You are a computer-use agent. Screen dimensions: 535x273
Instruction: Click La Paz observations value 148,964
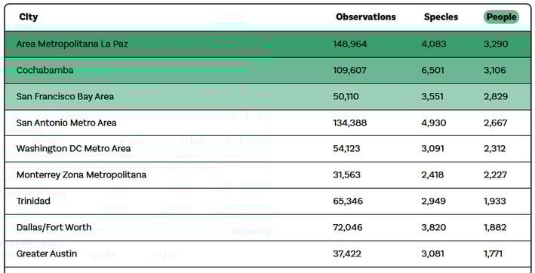pyautogui.click(x=349, y=44)
